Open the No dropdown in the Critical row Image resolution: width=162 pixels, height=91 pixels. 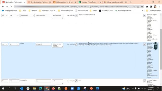tap(14, 44)
